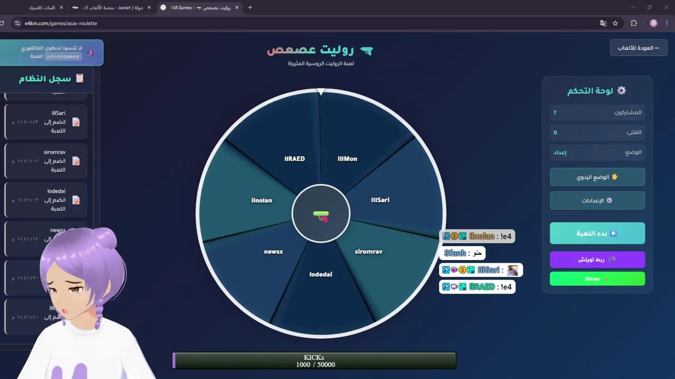Switch to the Jawlah browser tab
Screen dimensions: 675x379
click(111, 7)
